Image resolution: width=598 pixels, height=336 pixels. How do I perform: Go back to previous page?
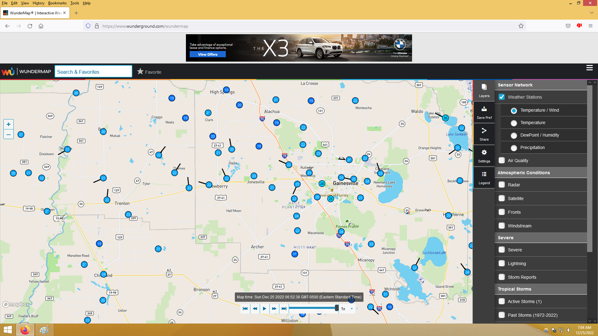(x=7, y=26)
